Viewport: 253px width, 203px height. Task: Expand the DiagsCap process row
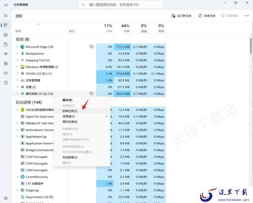tap(17, 190)
